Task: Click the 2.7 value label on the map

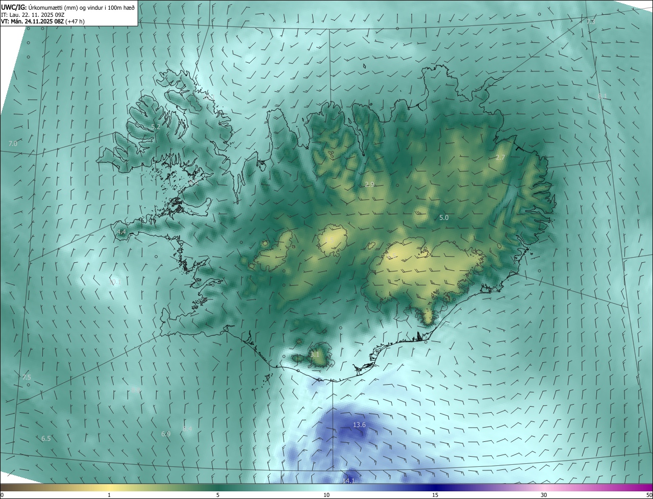Action: [x=500, y=158]
